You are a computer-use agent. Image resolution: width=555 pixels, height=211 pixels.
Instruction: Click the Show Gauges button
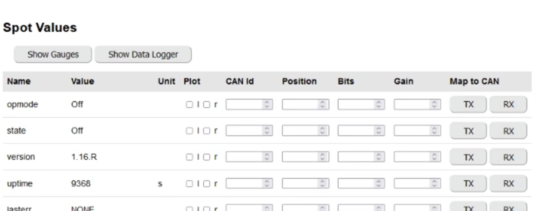53,54
